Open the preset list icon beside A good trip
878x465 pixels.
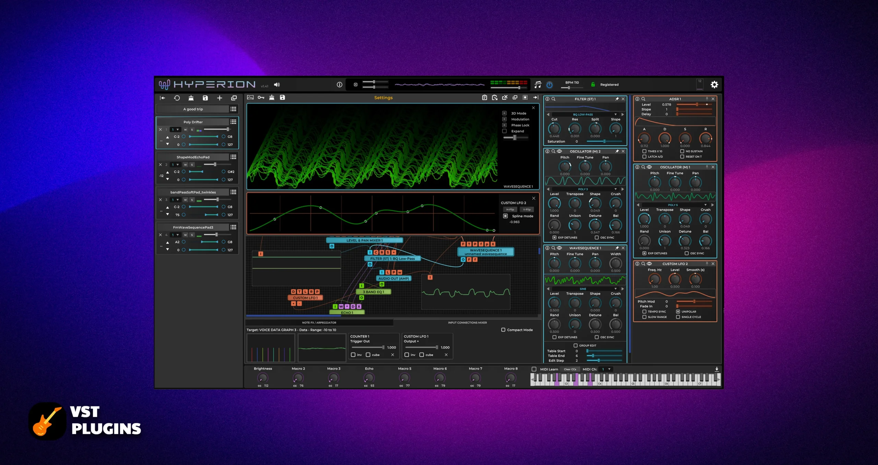pos(233,109)
